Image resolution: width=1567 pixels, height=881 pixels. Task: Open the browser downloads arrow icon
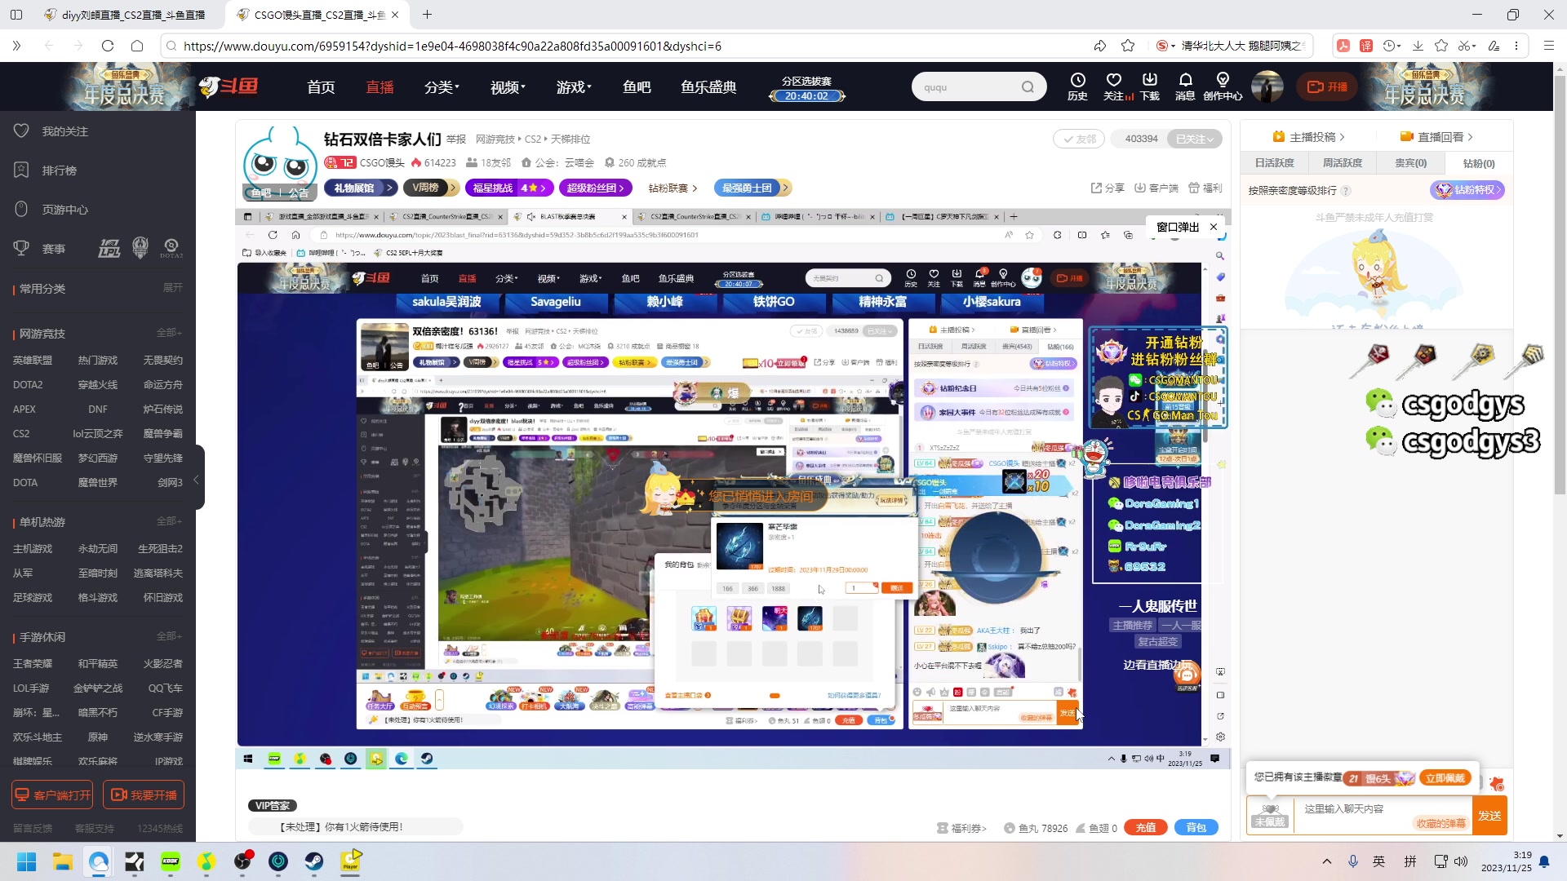(x=1418, y=46)
